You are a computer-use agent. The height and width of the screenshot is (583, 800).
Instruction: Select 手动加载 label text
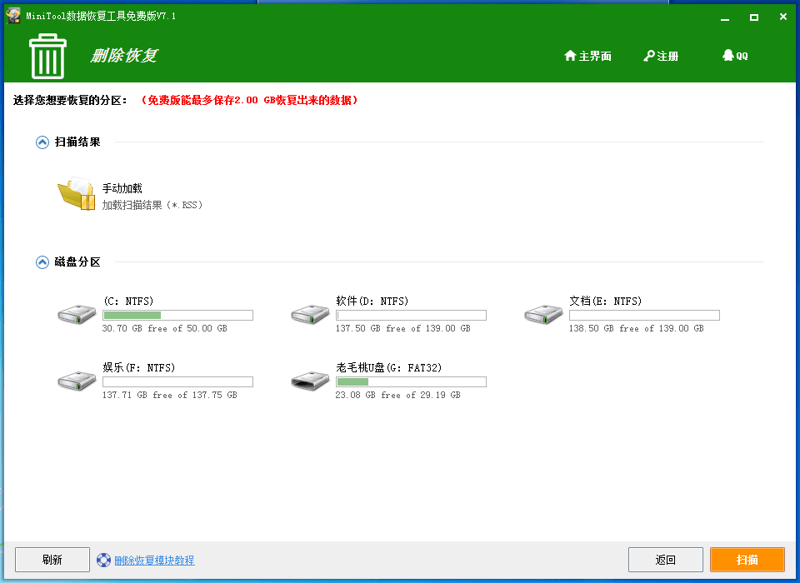[122, 188]
